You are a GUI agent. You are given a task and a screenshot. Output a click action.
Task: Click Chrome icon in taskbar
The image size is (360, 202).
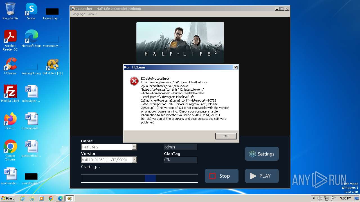coord(51,198)
